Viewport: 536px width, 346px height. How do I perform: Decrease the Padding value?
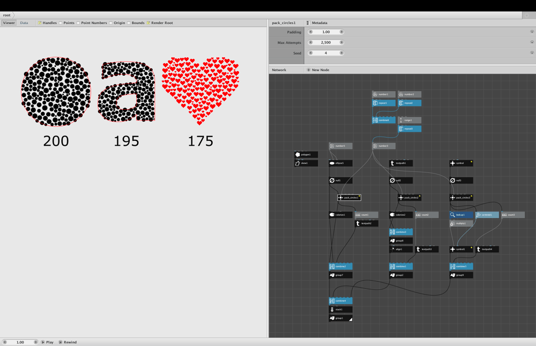coord(310,32)
